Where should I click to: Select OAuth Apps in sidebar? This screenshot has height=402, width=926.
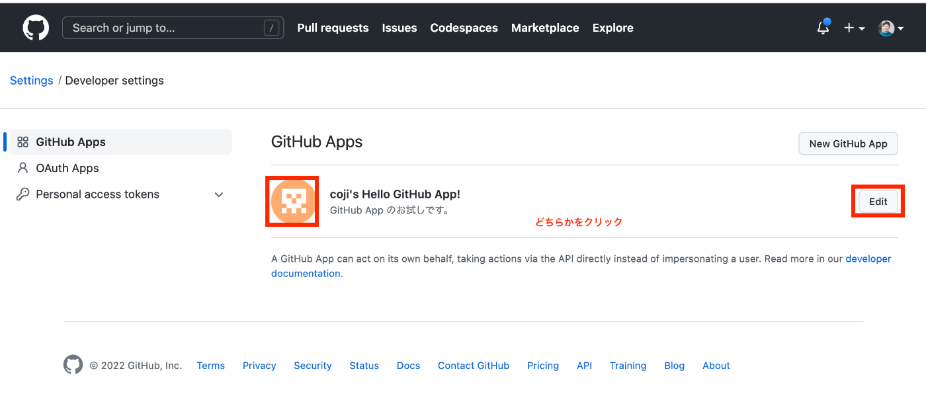120,168
